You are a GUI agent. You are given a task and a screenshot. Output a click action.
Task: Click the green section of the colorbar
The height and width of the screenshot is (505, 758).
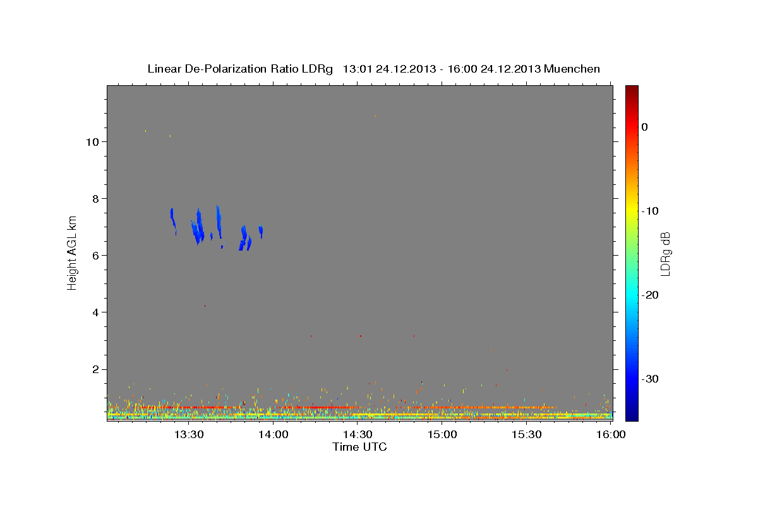click(632, 252)
